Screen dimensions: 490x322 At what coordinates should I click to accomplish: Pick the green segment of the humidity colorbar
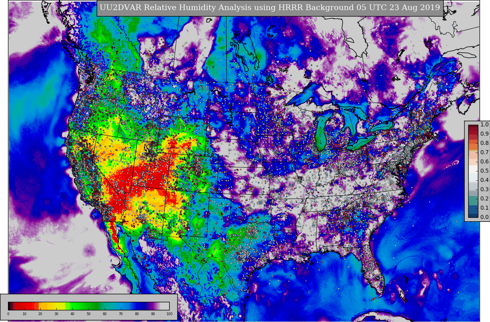click(x=83, y=306)
